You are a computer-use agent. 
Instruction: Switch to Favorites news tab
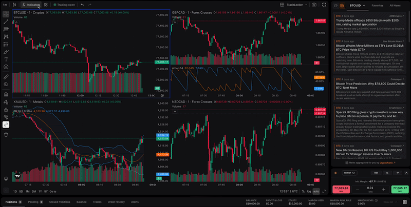[377, 6]
